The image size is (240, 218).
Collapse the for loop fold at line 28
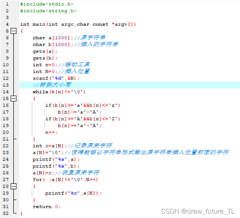pos(13,186)
